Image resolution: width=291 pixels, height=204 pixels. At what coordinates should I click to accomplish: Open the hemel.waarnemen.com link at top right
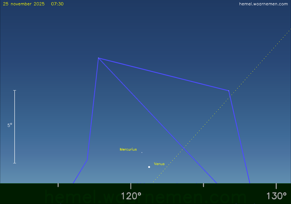[263, 4]
